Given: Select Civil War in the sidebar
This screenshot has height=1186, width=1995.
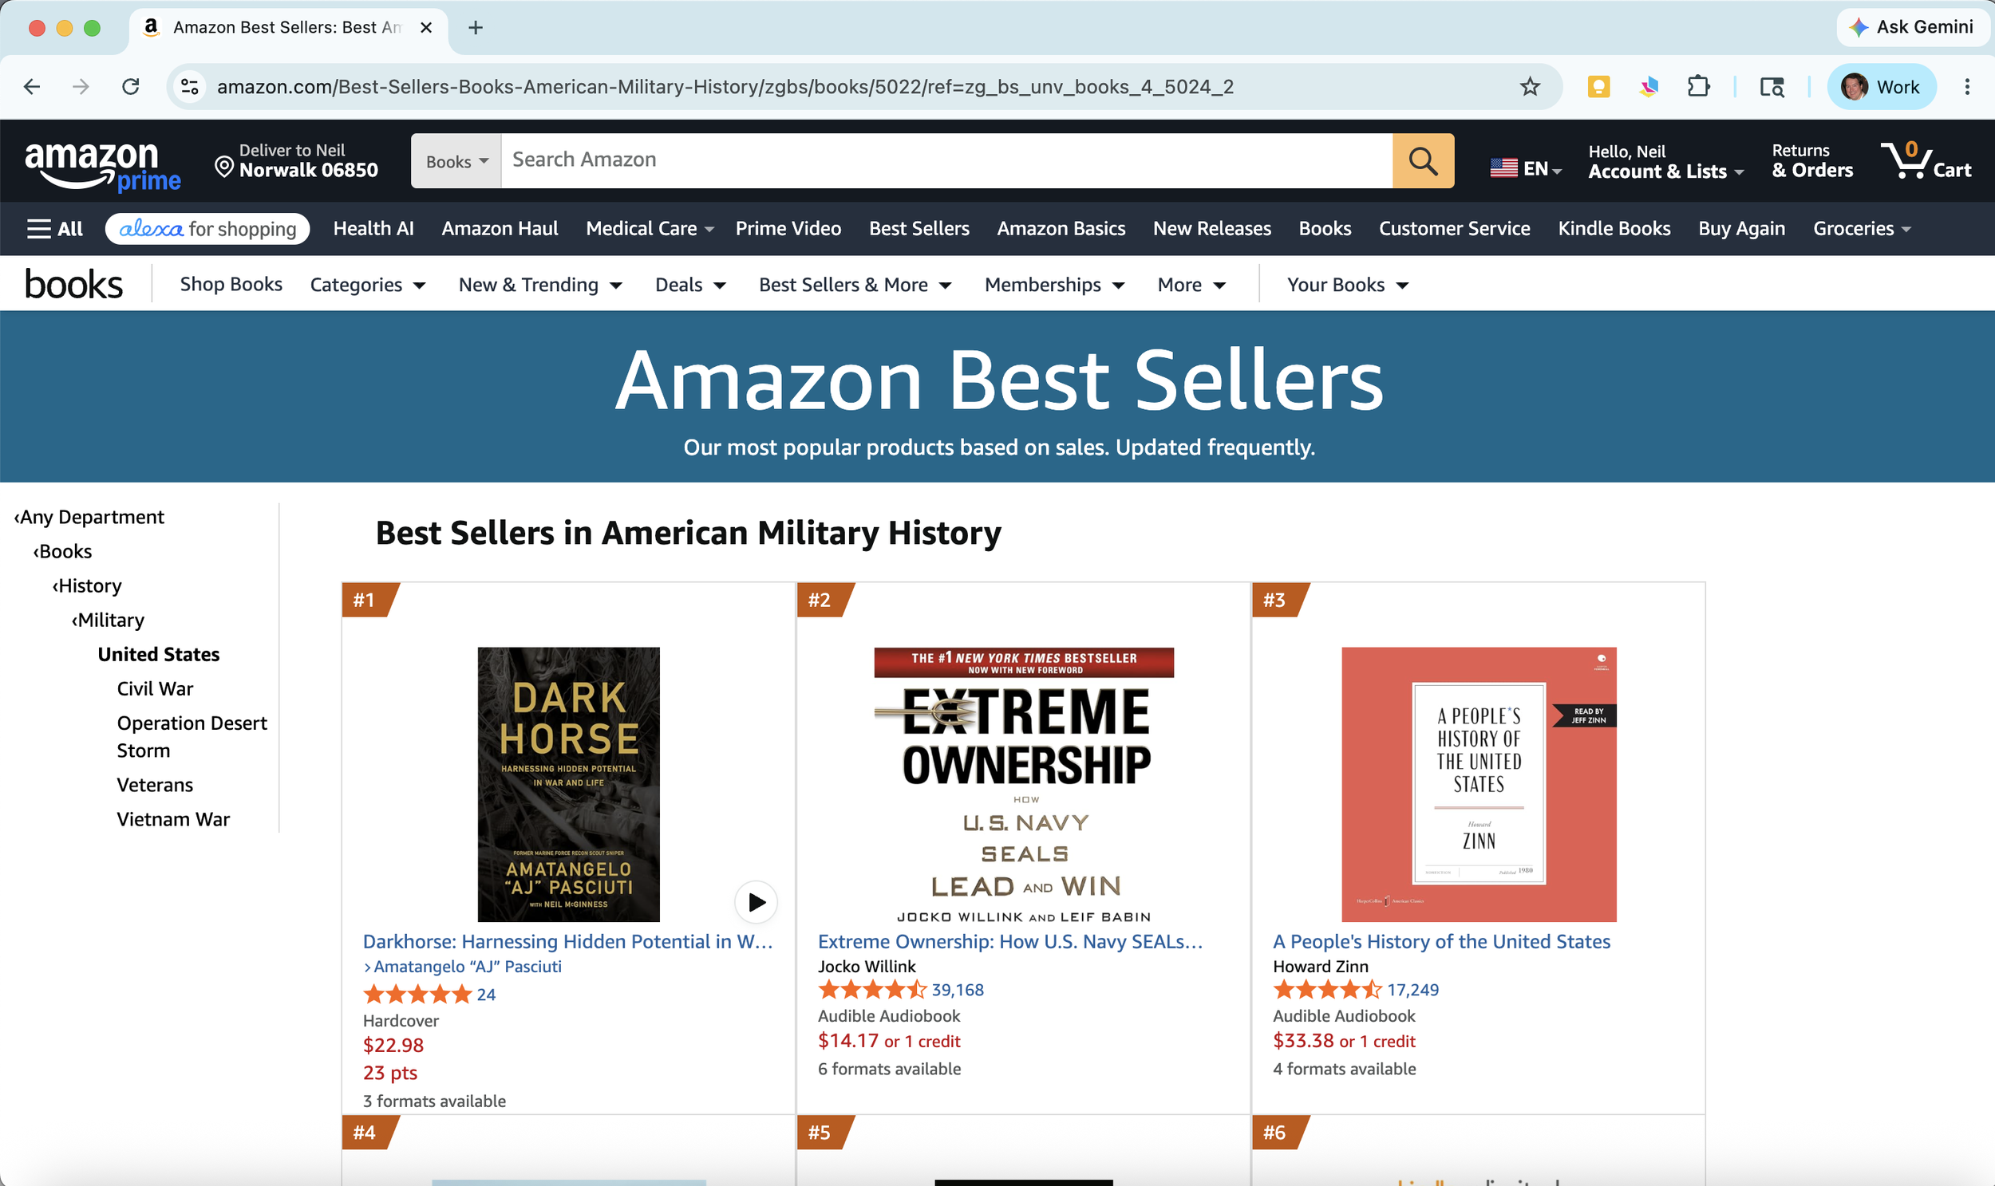Looking at the screenshot, I should coord(155,688).
